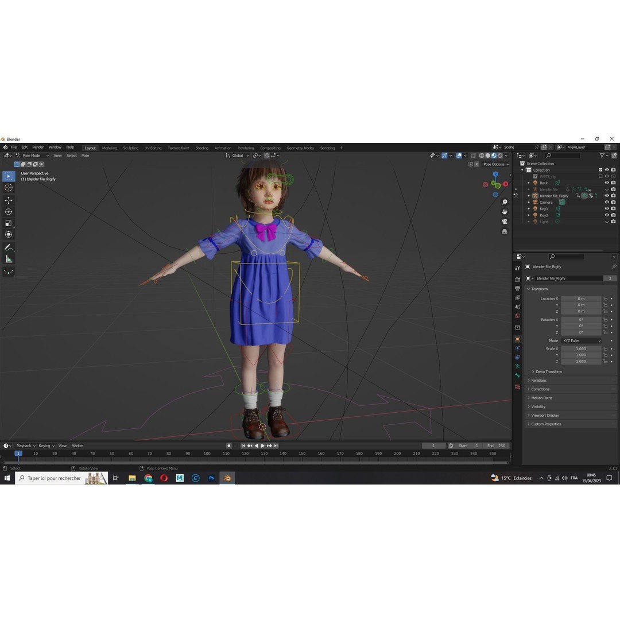
Task: Open the Render menu
Action: pos(38,147)
